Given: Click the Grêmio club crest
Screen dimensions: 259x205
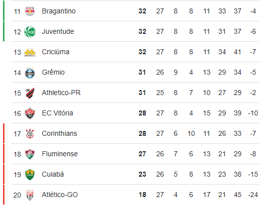Looking at the screenshot, I should click(x=30, y=73).
